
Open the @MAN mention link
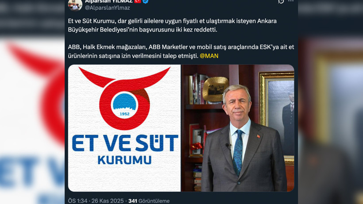pos(209,56)
